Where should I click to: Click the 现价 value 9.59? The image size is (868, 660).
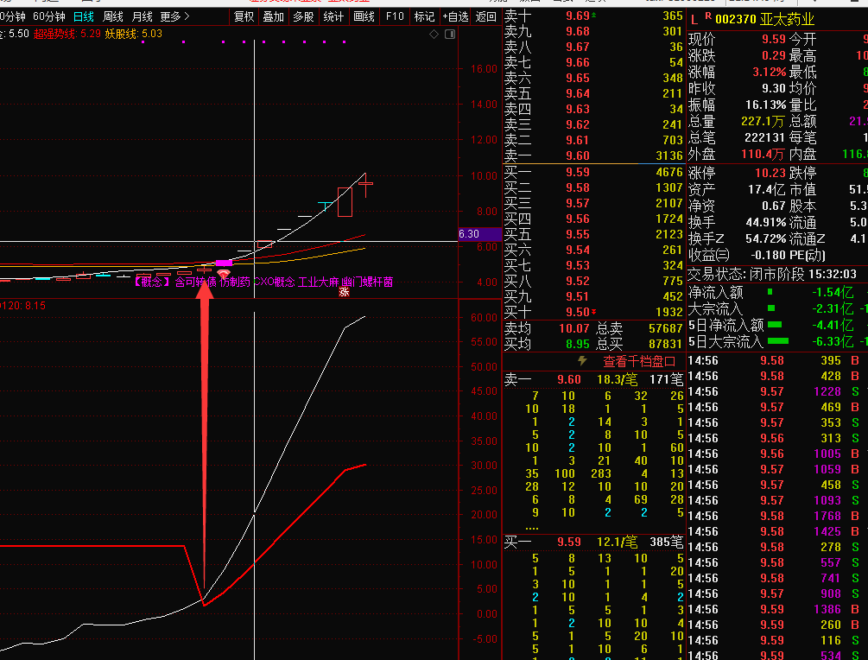click(773, 40)
